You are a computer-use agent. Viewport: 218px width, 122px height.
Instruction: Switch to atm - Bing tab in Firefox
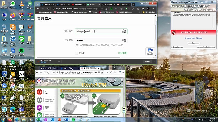70,68
